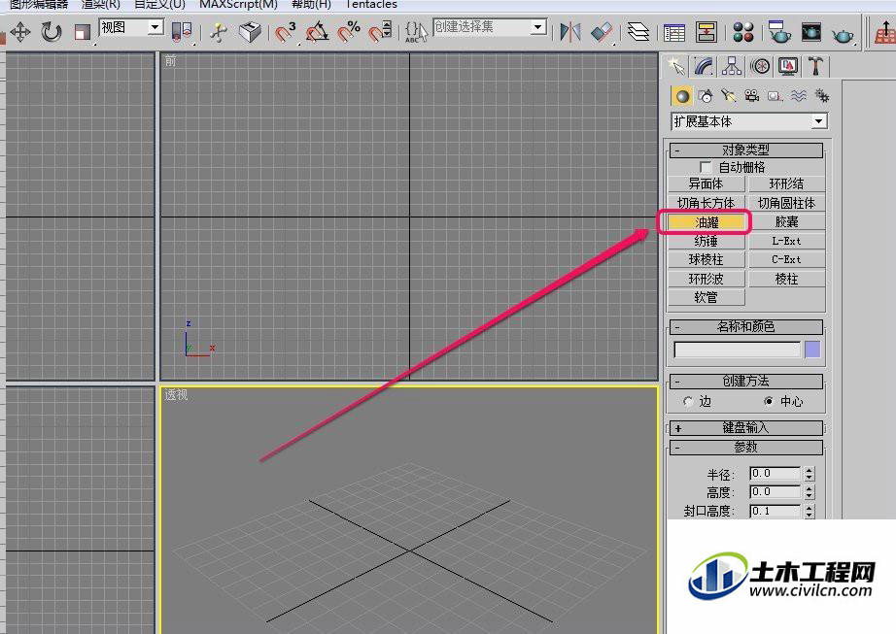Switch to the Modify panel tab
Screen dimensions: 896x634
click(x=704, y=67)
